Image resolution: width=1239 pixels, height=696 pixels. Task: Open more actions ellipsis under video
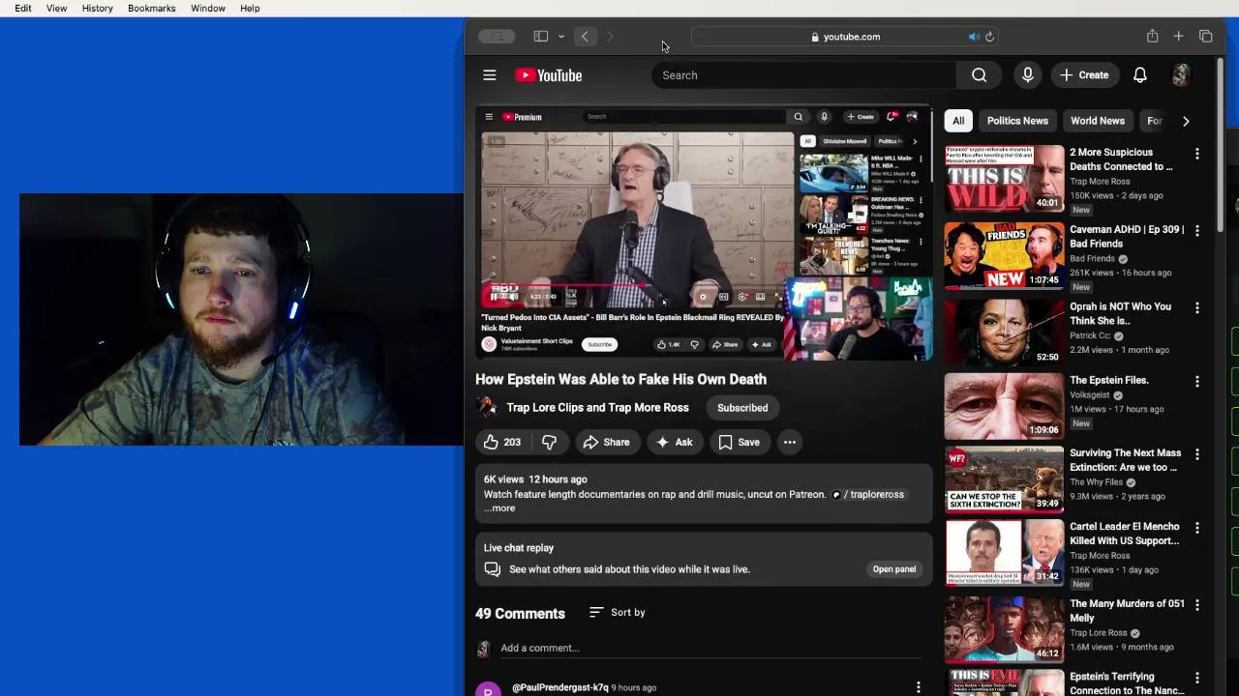point(790,442)
